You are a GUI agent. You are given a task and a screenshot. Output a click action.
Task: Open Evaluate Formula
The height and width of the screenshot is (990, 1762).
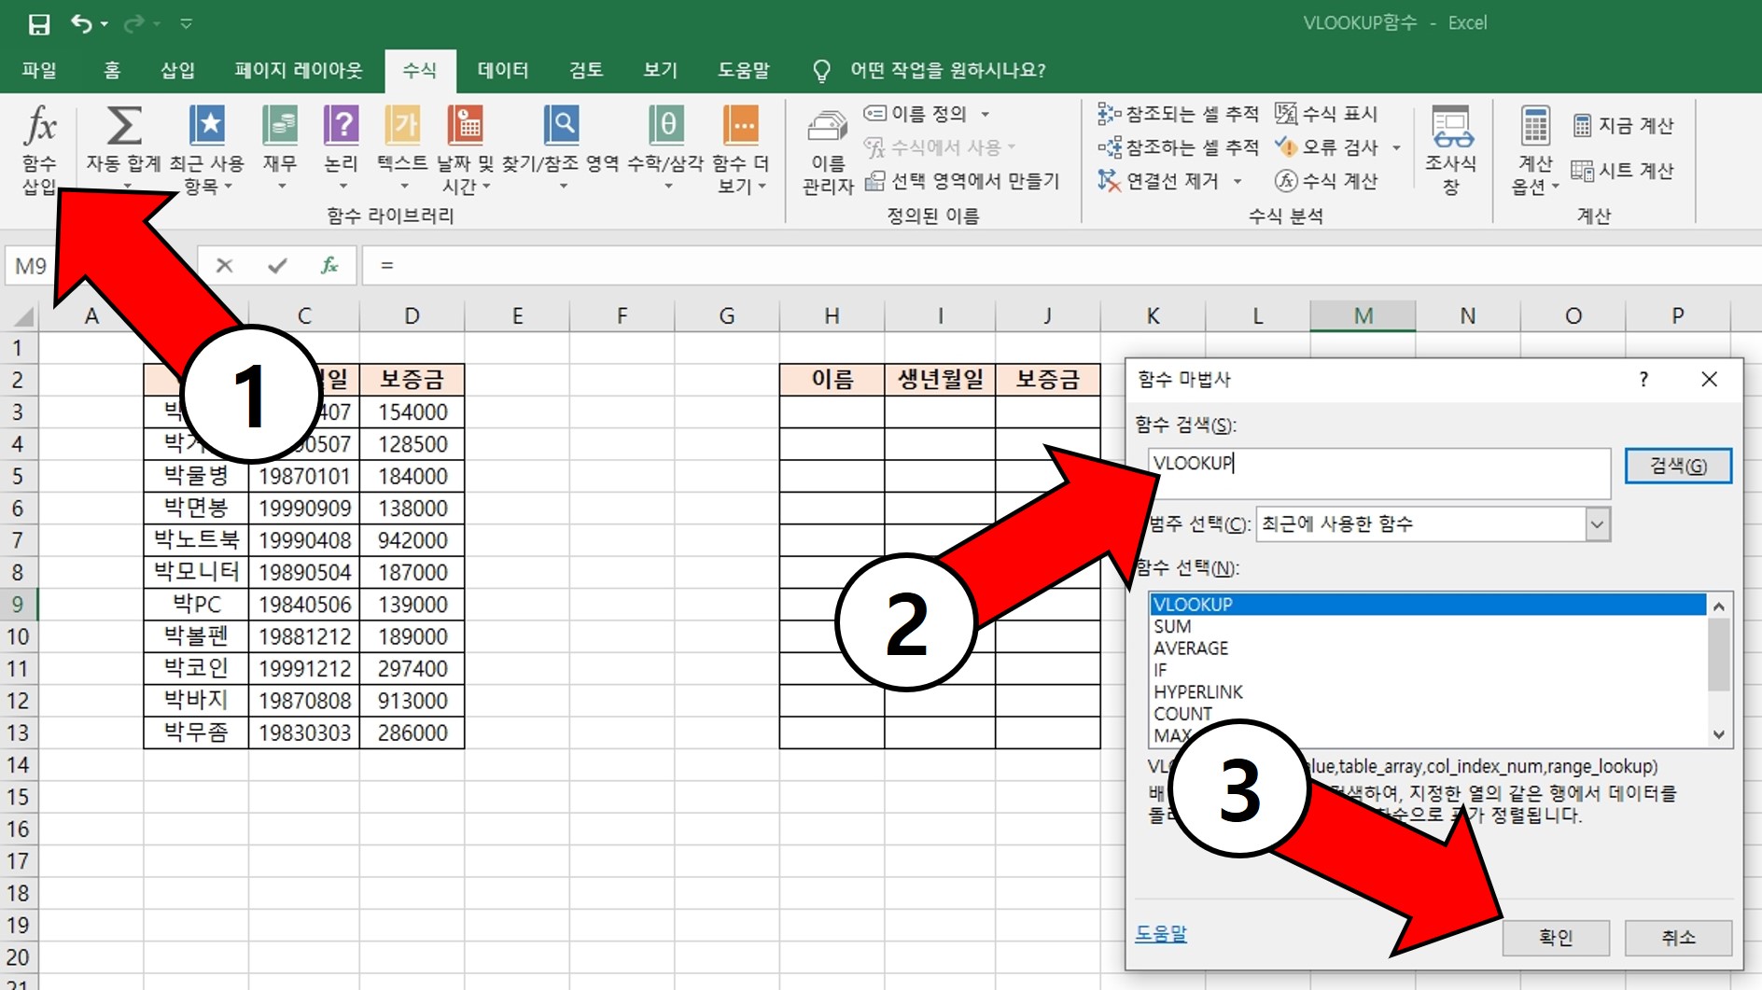coord(1326,181)
